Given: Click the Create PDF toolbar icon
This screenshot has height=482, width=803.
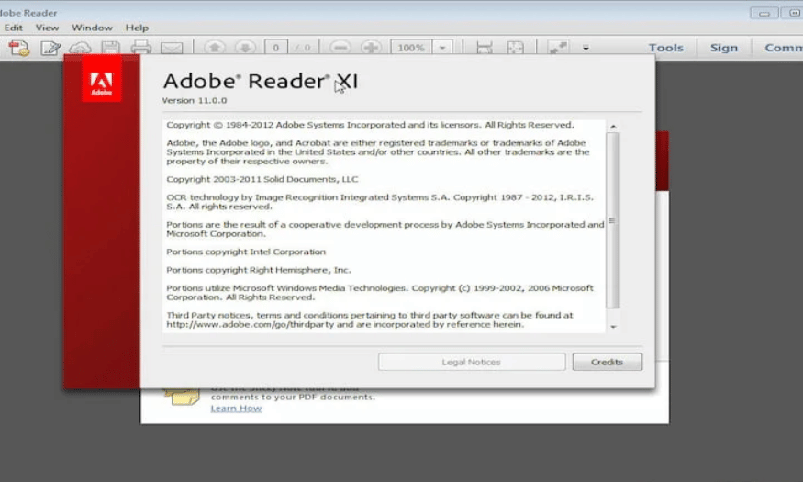Looking at the screenshot, I should click(19, 48).
